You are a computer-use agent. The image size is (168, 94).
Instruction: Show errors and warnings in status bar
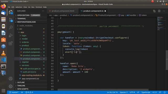click(x=29, y=92)
